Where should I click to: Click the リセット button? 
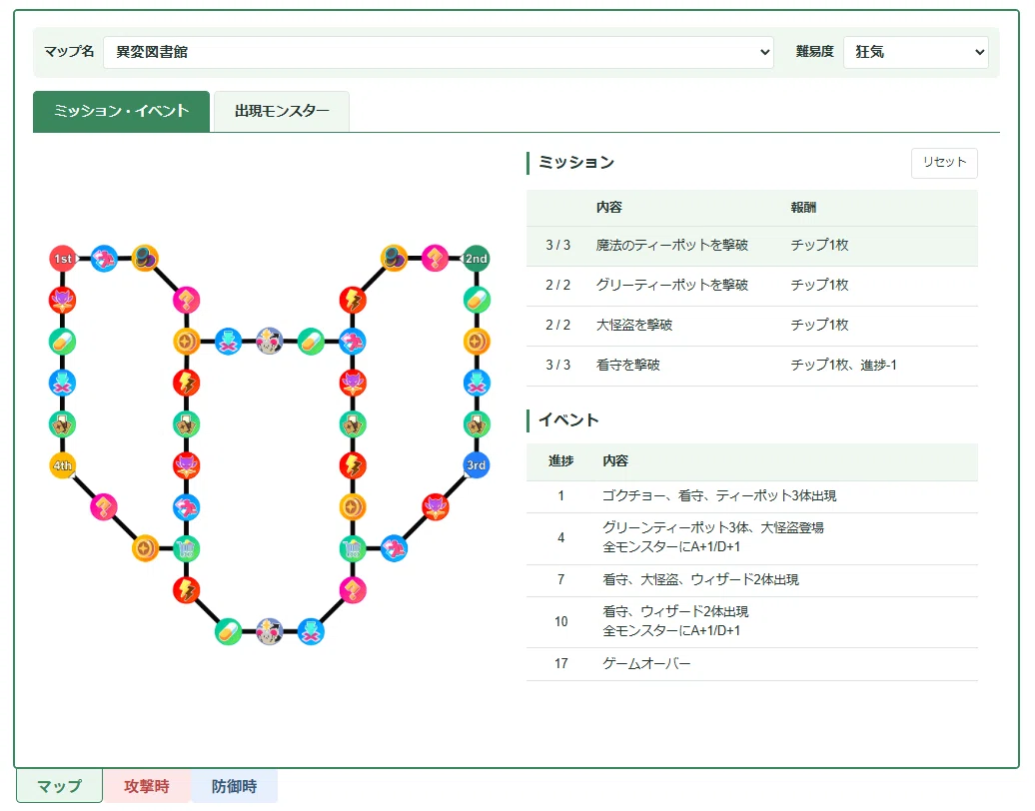pyautogui.click(x=944, y=163)
